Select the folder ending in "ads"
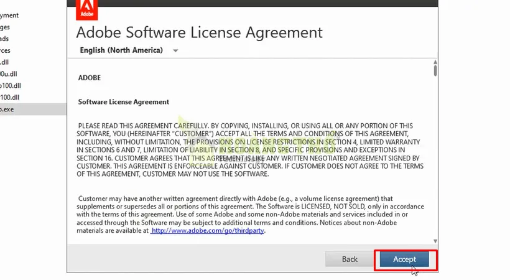This screenshot has height=280, width=510. (x=5, y=39)
